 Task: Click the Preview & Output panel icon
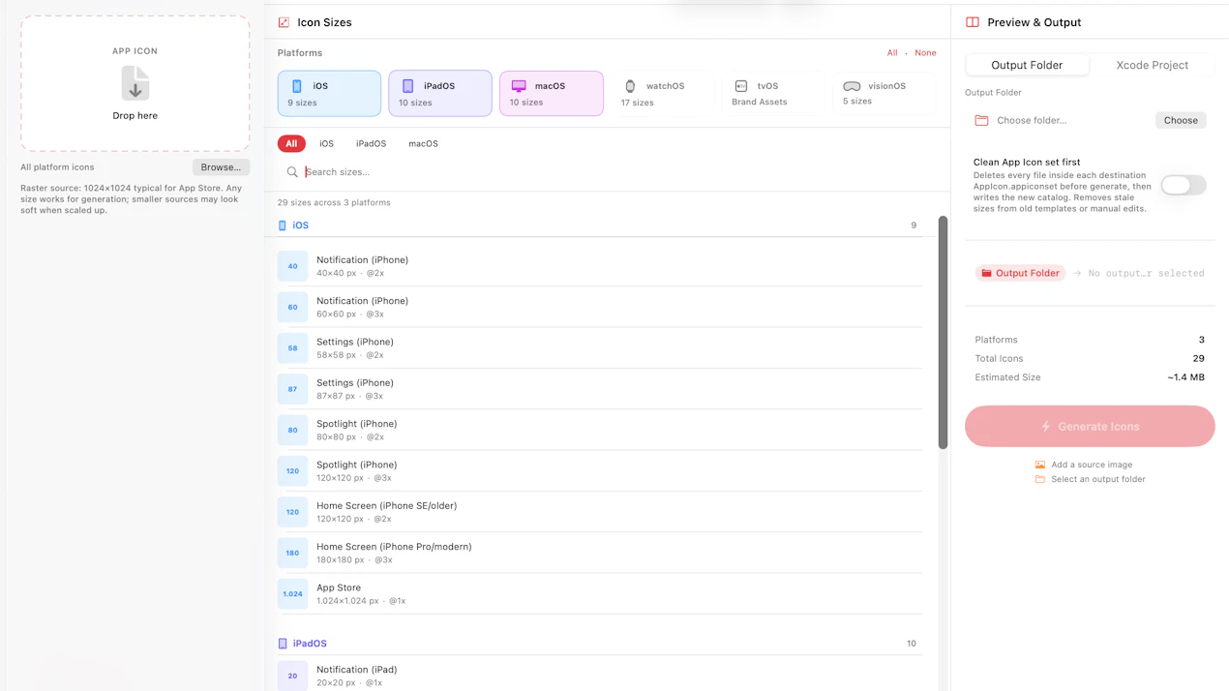(x=973, y=22)
